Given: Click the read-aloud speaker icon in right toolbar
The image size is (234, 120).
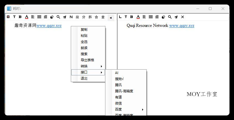Looking at the screenshot, I should 163,17.
